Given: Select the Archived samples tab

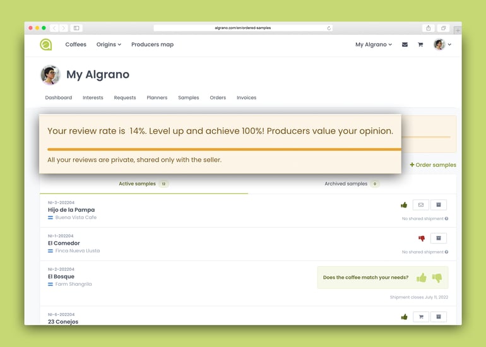Looking at the screenshot, I should (352, 184).
